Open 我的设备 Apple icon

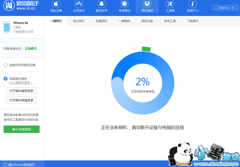[56, 4]
